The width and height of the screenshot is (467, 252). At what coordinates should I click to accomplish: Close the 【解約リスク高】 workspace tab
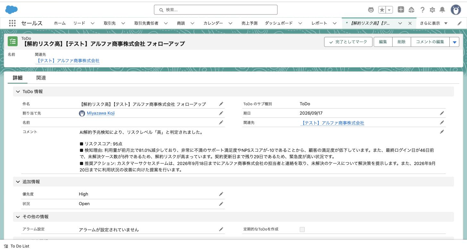410,23
